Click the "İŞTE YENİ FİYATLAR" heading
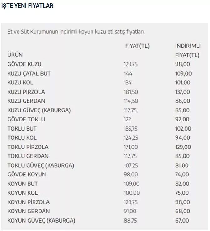The width and height of the screenshot is (210, 231). click(x=27, y=6)
